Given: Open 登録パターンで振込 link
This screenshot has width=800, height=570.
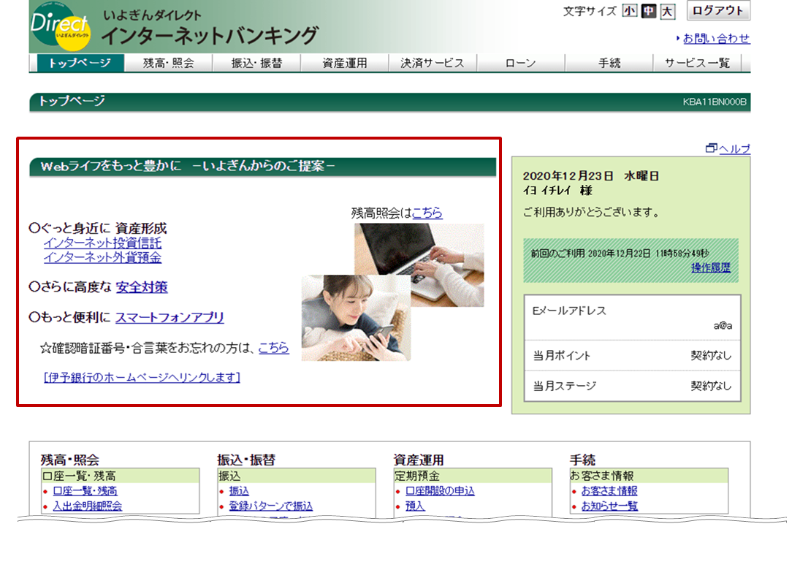Looking at the screenshot, I should (x=271, y=506).
